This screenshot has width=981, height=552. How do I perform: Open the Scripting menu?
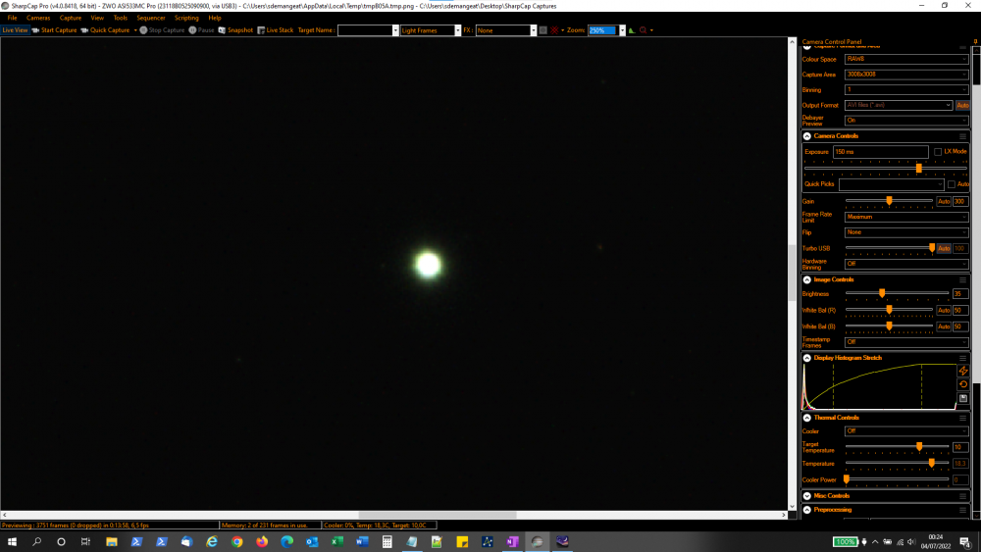[186, 18]
